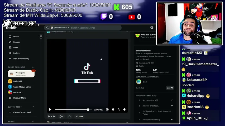Click the Twitch viewer count icon
Screen dimensions: 225x126
click(x=104, y=17)
